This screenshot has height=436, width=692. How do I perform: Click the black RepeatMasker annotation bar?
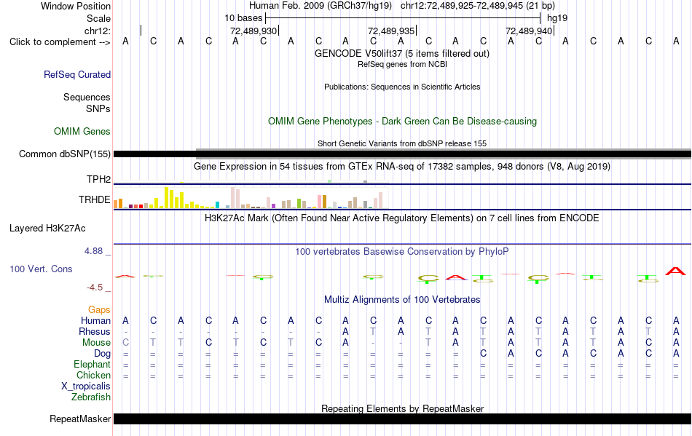coord(403,419)
